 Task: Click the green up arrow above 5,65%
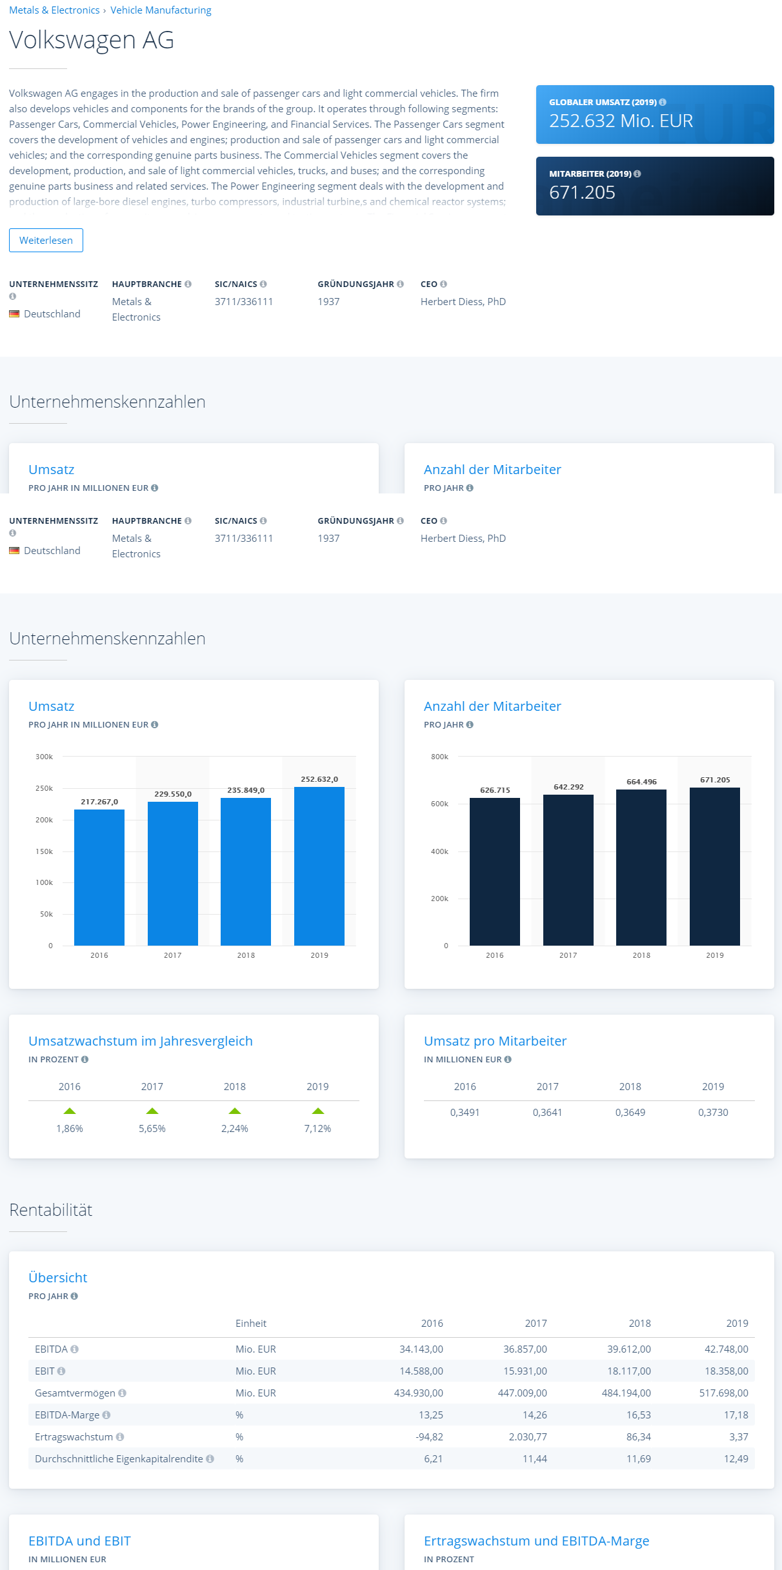coord(152,1111)
